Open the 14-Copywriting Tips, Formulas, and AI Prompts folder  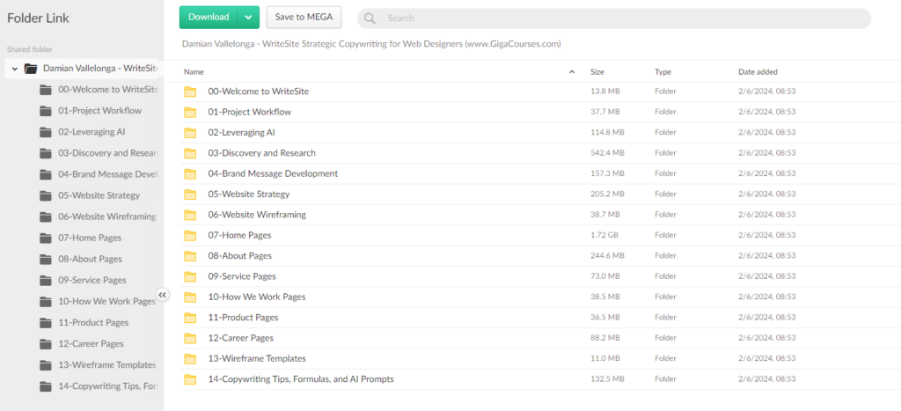pyautogui.click(x=300, y=379)
